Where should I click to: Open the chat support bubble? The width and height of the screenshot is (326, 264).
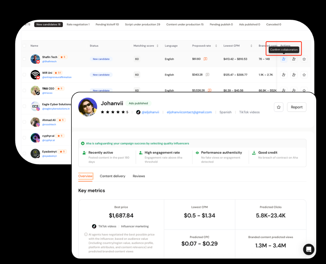(x=308, y=249)
